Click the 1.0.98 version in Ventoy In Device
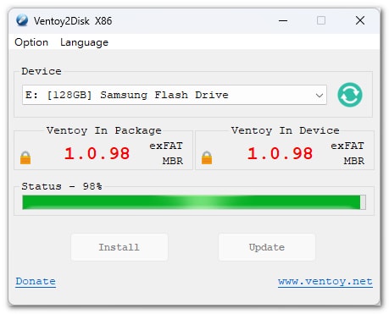389x314 pixels. coord(280,153)
